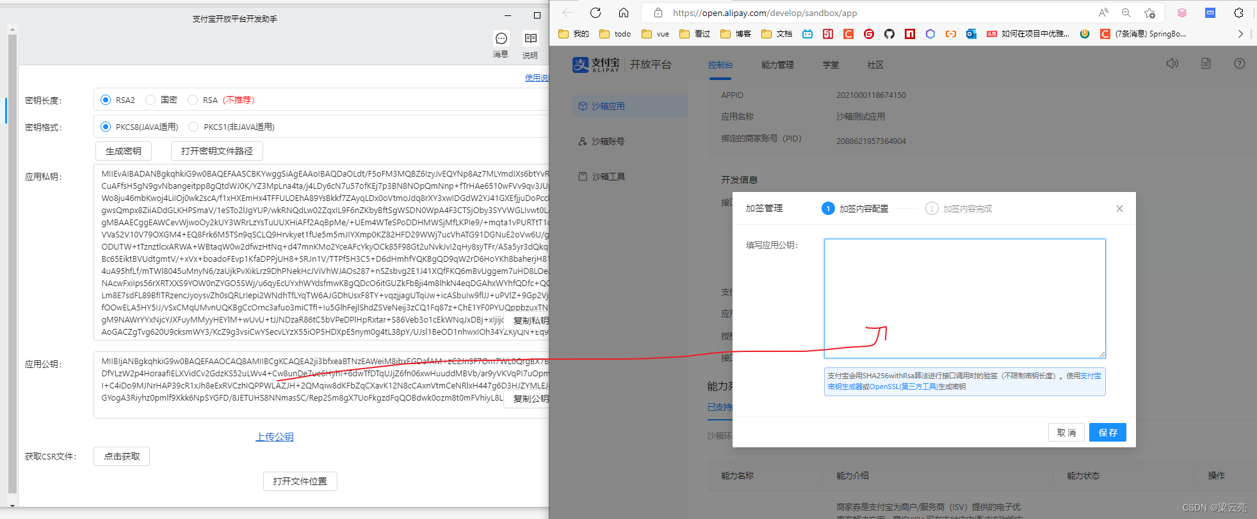This screenshot has width=1257, height=519.
Task: Select the PKCS1(非JAVA适用) key format
Action: (x=193, y=127)
